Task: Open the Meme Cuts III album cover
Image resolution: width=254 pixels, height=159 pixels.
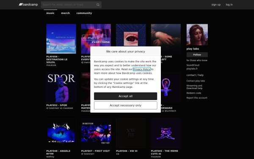Action: [x=166, y=133]
